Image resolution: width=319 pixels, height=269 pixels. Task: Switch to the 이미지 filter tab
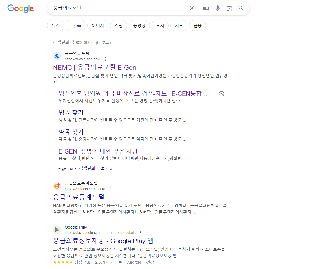click(x=98, y=26)
